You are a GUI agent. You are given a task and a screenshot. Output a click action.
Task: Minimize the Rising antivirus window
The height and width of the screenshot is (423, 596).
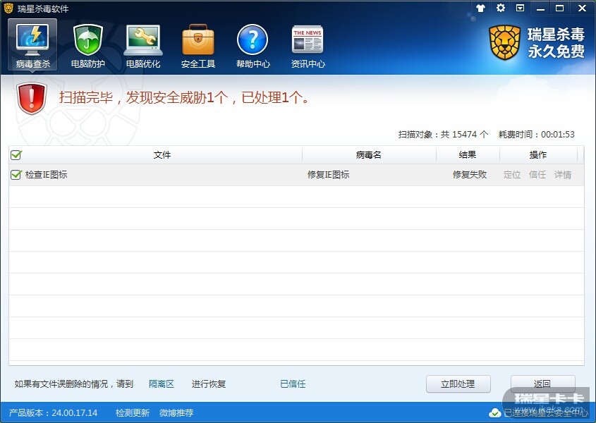(540, 8)
